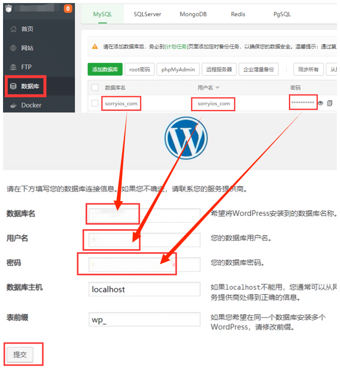The width and height of the screenshot is (340, 373).
Task: Follow the 计划任务 link in the warning
Action: (x=176, y=47)
